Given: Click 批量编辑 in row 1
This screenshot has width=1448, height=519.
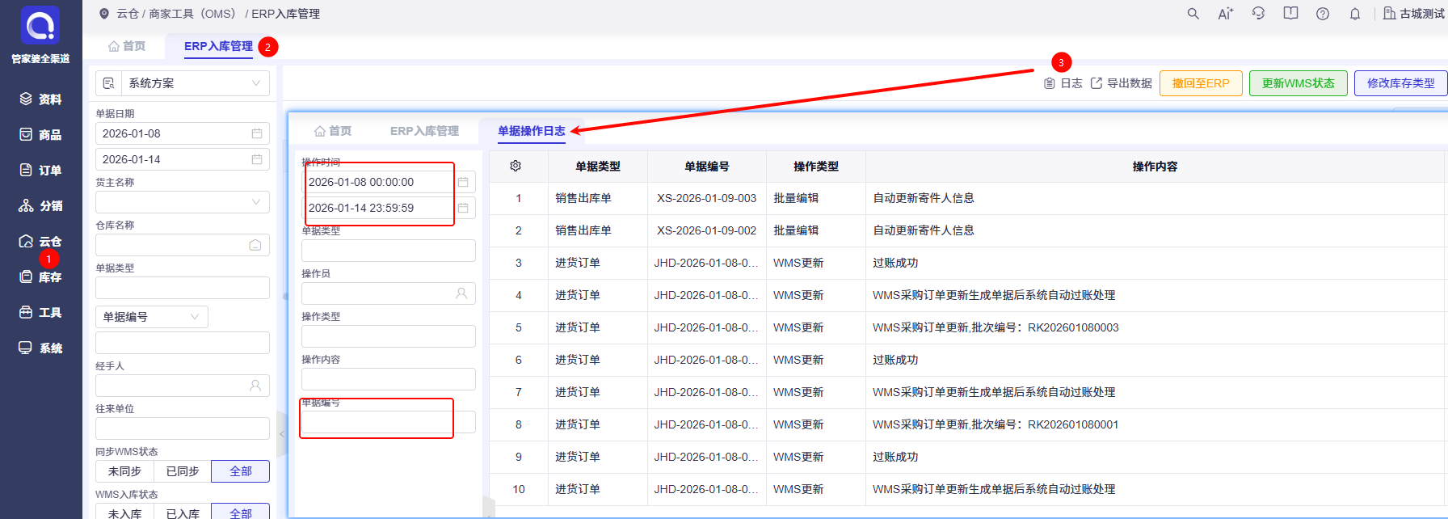Looking at the screenshot, I should 796,198.
